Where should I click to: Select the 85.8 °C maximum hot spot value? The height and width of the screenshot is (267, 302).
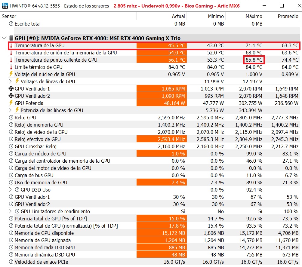click(x=254, y=60)
